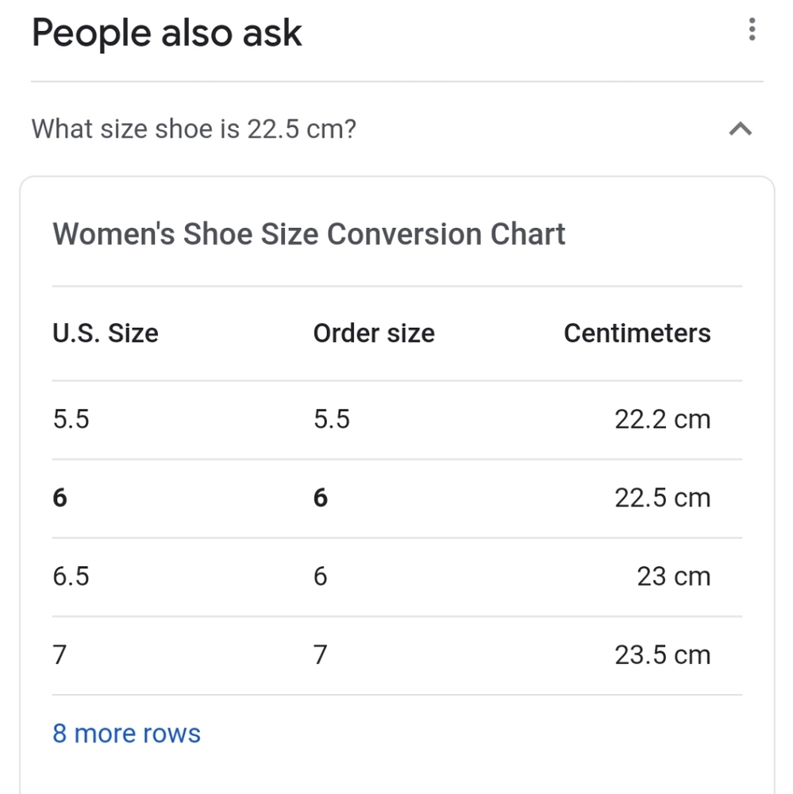Select the 23 cm cell
Screen dimensions: 793x794
pos(674,576)
